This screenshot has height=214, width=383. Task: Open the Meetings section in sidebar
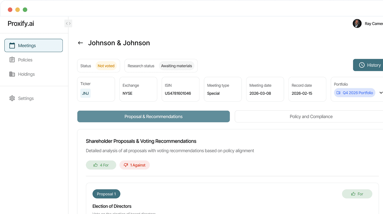click(34, 46)
